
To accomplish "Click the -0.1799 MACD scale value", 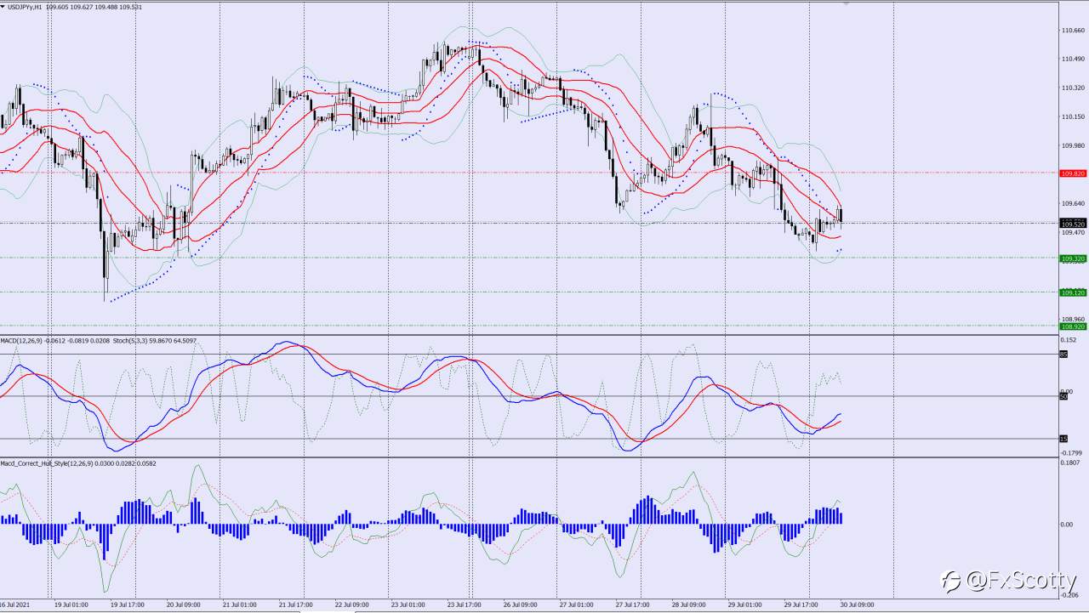I will pos(1072,452).
